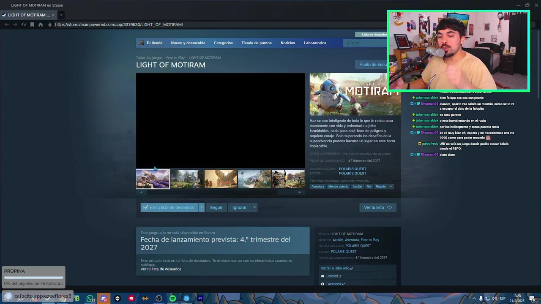Bookmark this page with the bookmark icon
The width and height of the screenshot is (541, 304).
tap(32, 24)
